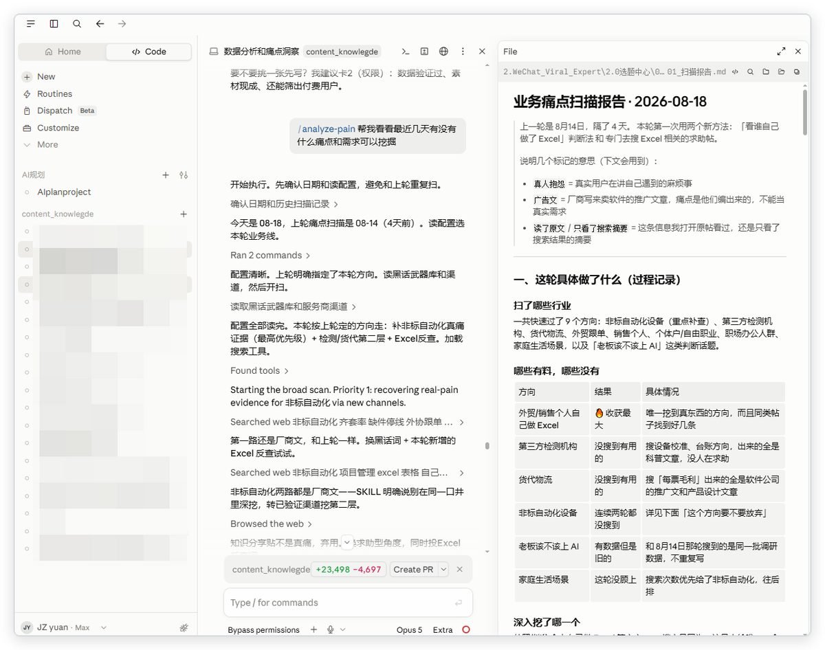
Task: Toggle source code view icon in File panel
Action: pos(735,71)
